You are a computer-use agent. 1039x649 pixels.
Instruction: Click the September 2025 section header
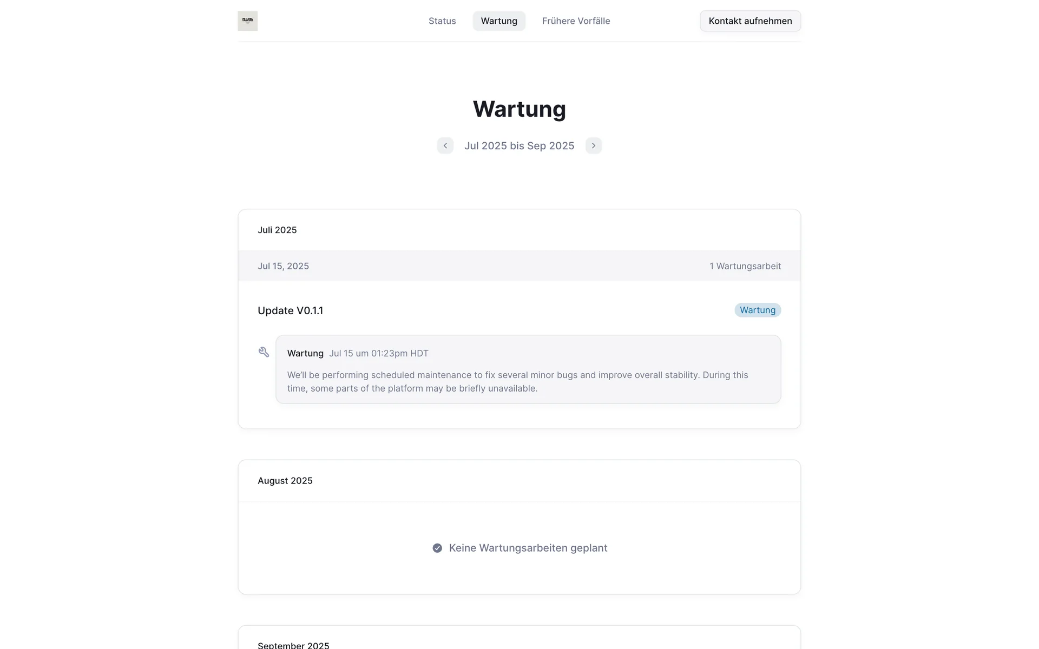[293, 645]
